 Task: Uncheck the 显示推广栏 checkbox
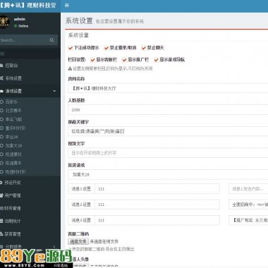[124, 60]
